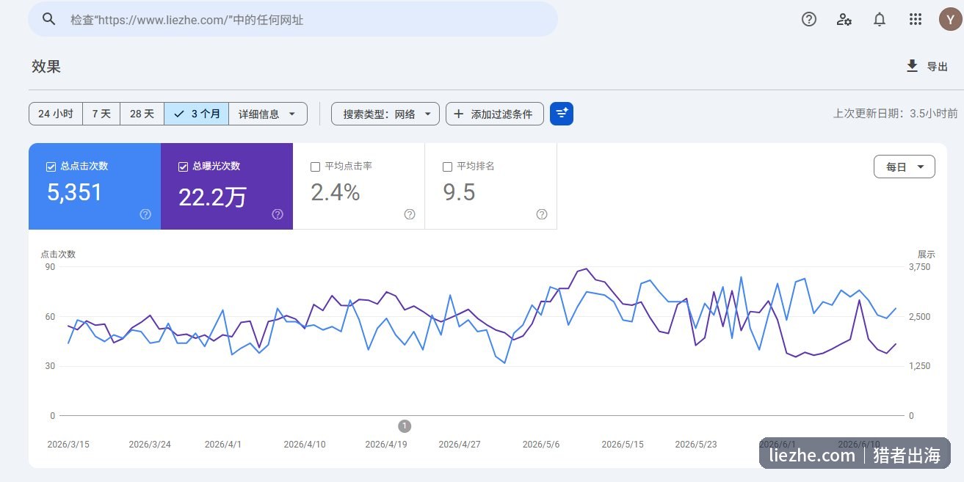The image size is (964, 482).
Task: Click help icon on total clicks card
Action: [145, 214]
